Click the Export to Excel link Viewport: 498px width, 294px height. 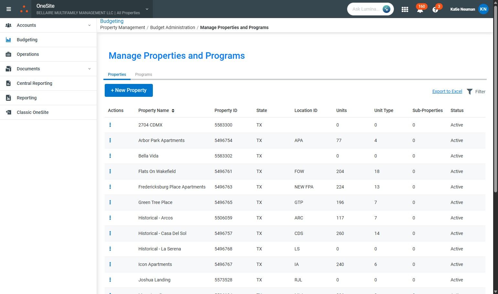click(x=447, y=91)
